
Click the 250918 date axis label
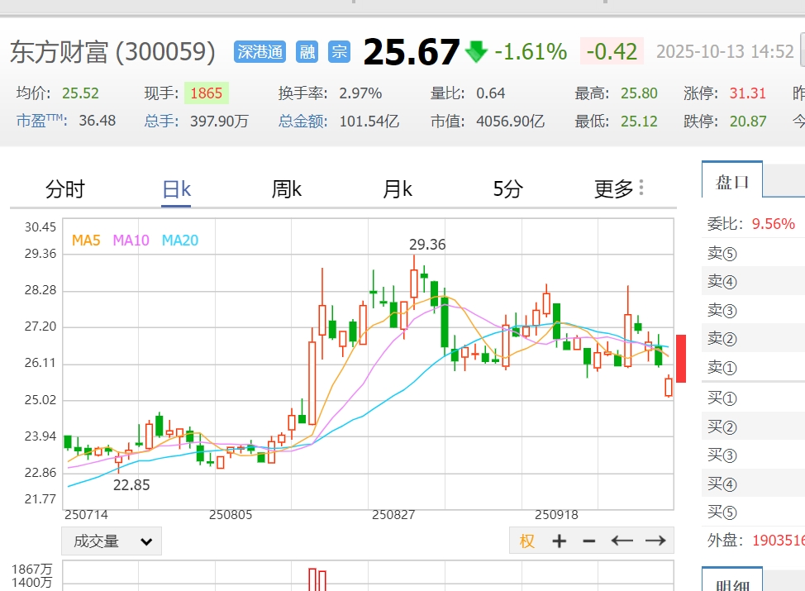pos(556,514)
